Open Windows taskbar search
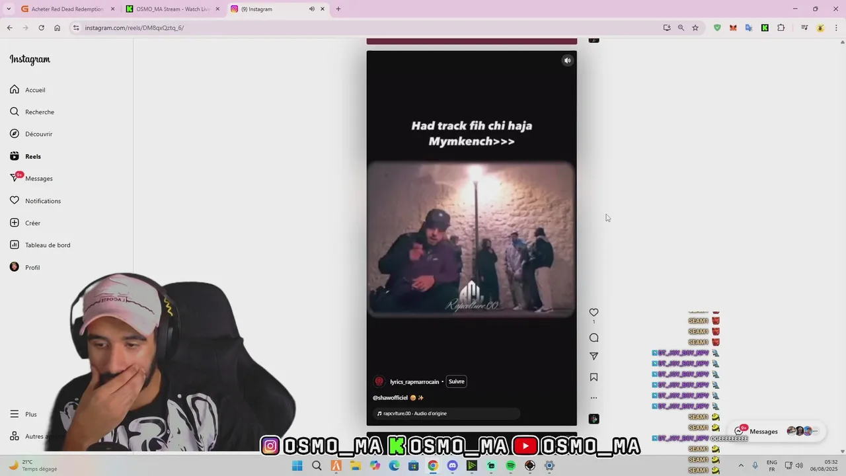 (317, 465)
